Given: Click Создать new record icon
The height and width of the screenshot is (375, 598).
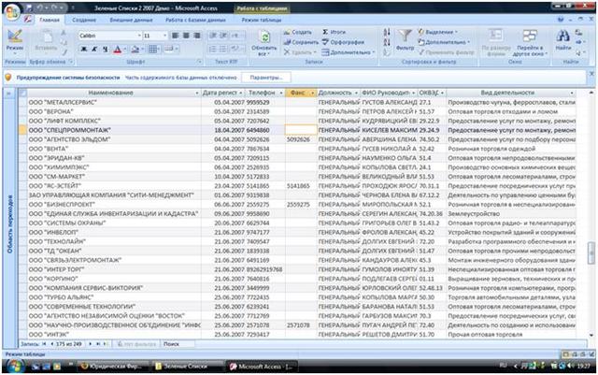Looking at the screenshot, I should pos(287,33).
